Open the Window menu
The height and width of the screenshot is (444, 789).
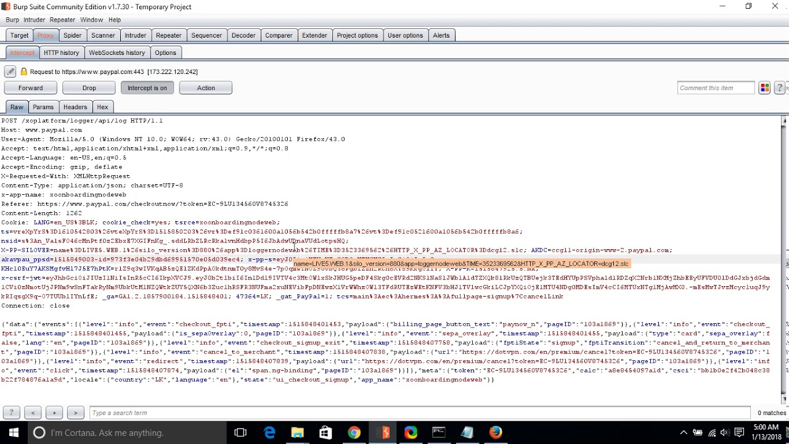pos(91,20)
